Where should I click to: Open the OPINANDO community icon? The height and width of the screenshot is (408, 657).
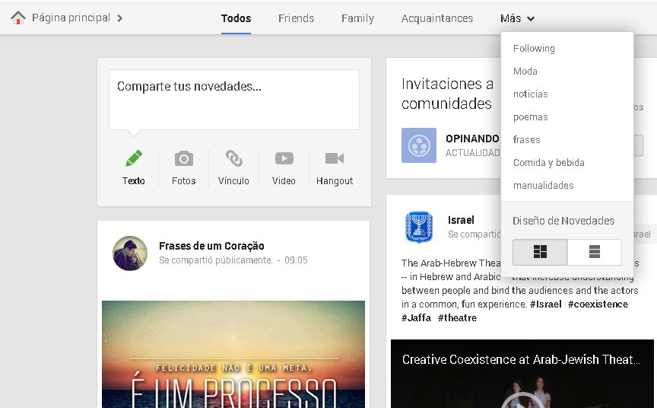pos(418,145)
